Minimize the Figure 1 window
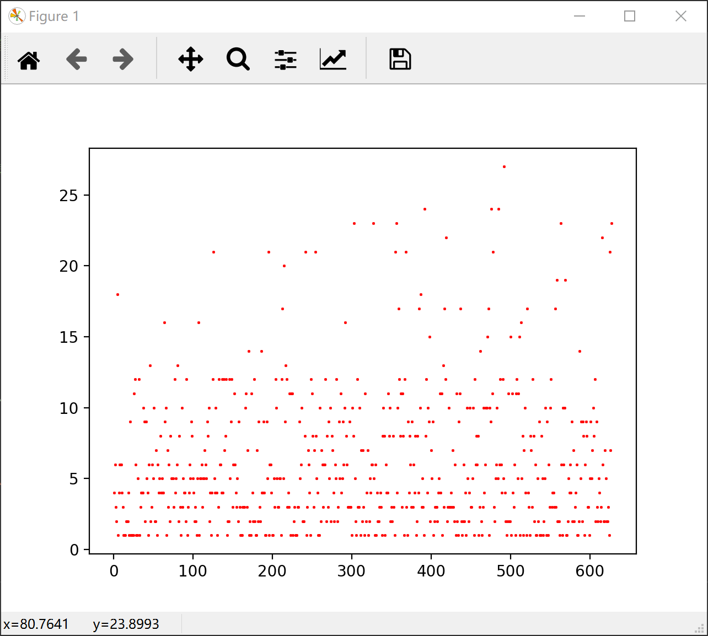708x636 pixels. point(579,17)
